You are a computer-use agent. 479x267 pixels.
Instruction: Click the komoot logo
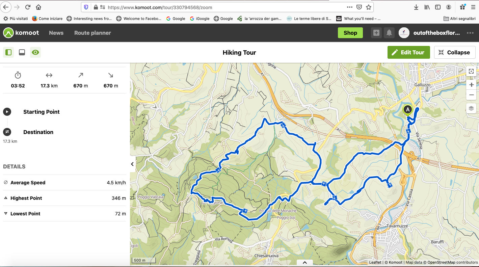tap(21, 33)
